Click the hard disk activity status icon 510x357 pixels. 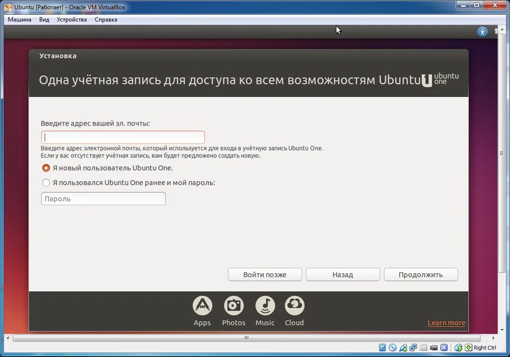382,348
